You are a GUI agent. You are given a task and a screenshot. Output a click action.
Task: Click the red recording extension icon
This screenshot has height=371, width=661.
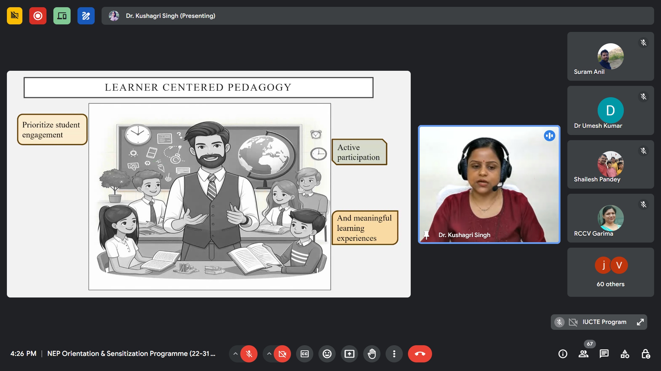38,16
